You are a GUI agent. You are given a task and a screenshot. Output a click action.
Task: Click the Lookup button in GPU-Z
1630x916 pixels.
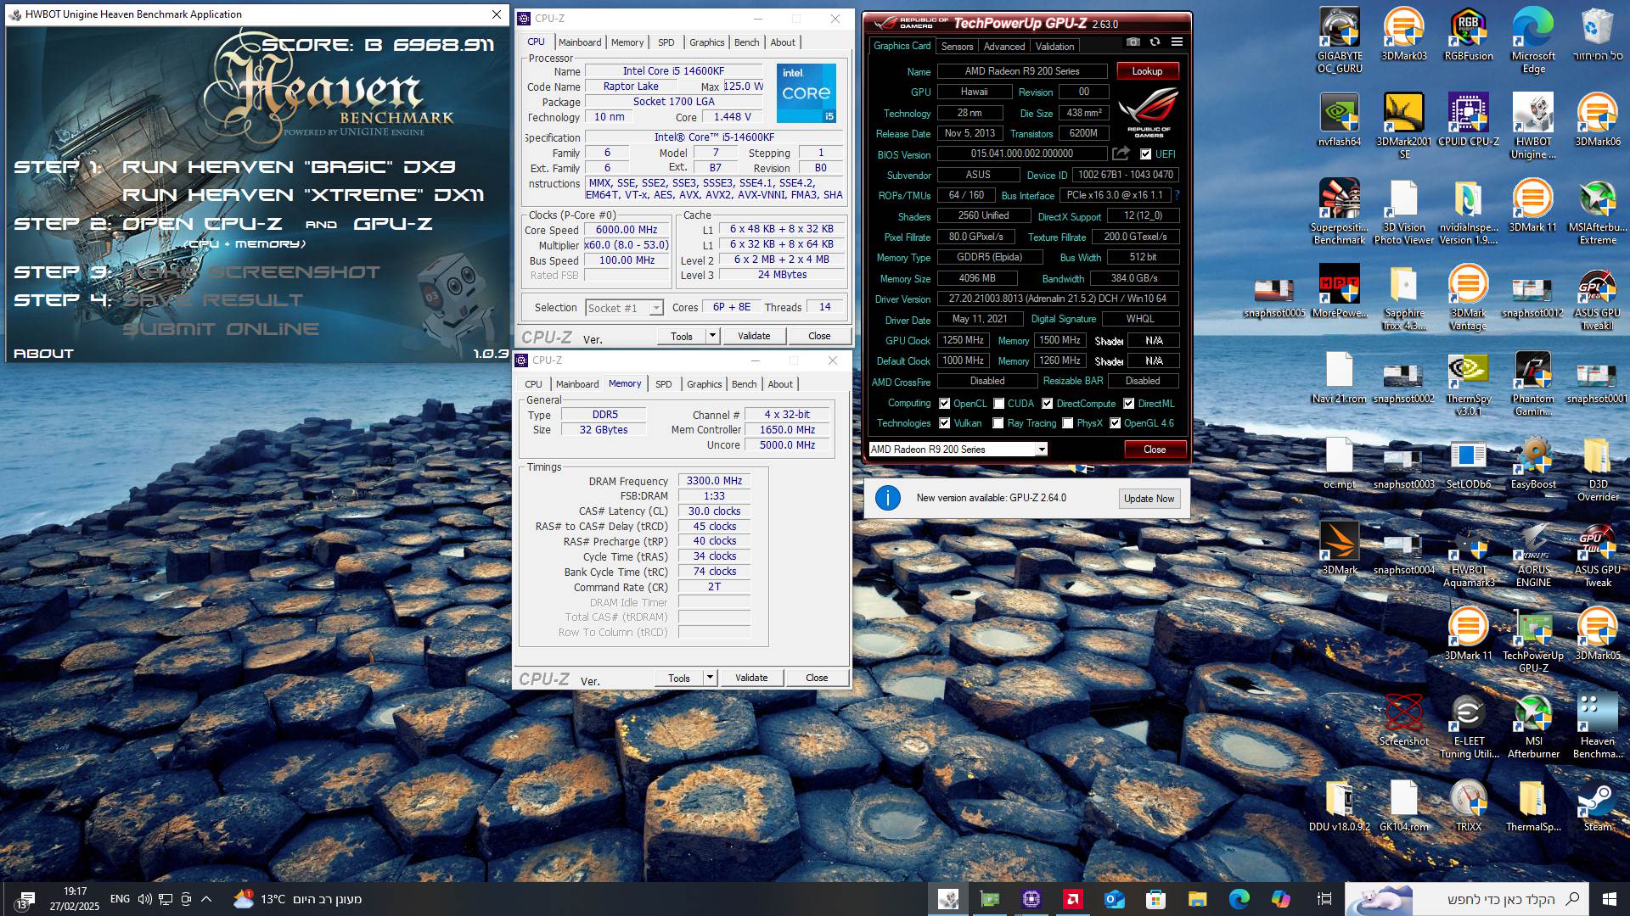point(1147,71)
